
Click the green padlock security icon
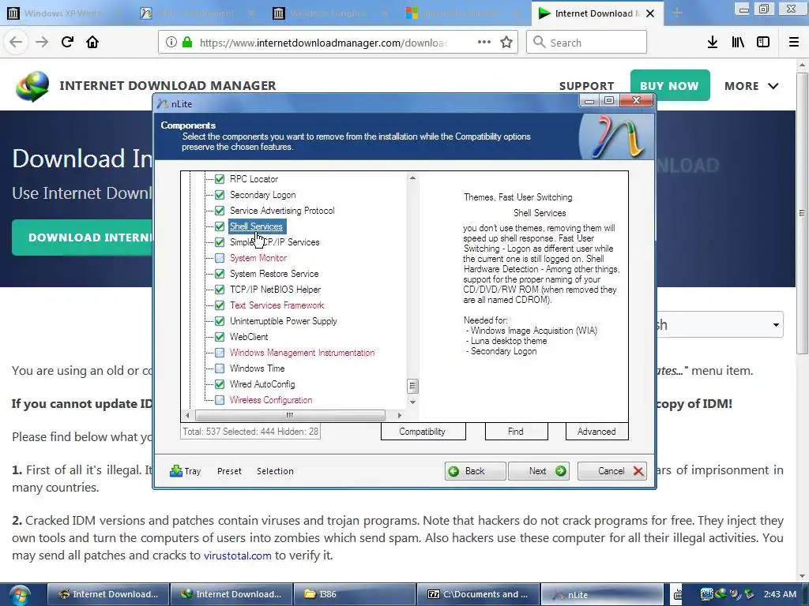coord(187,43)
